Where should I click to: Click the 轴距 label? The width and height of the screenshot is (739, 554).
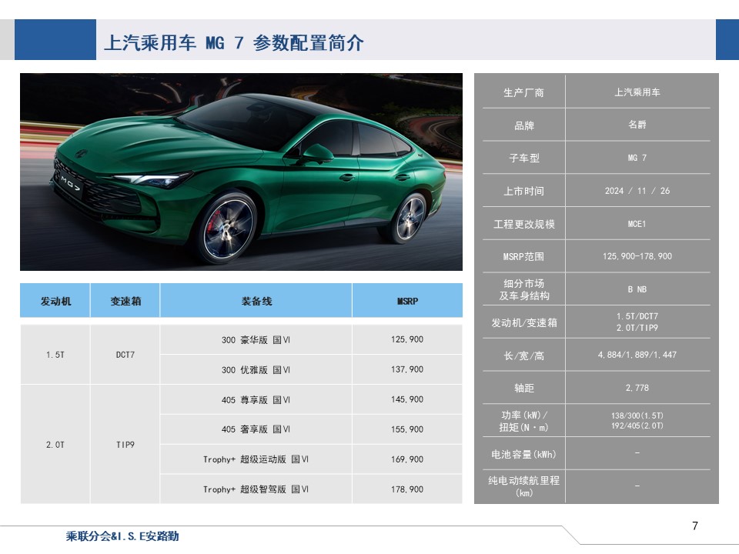coord(523,388)
